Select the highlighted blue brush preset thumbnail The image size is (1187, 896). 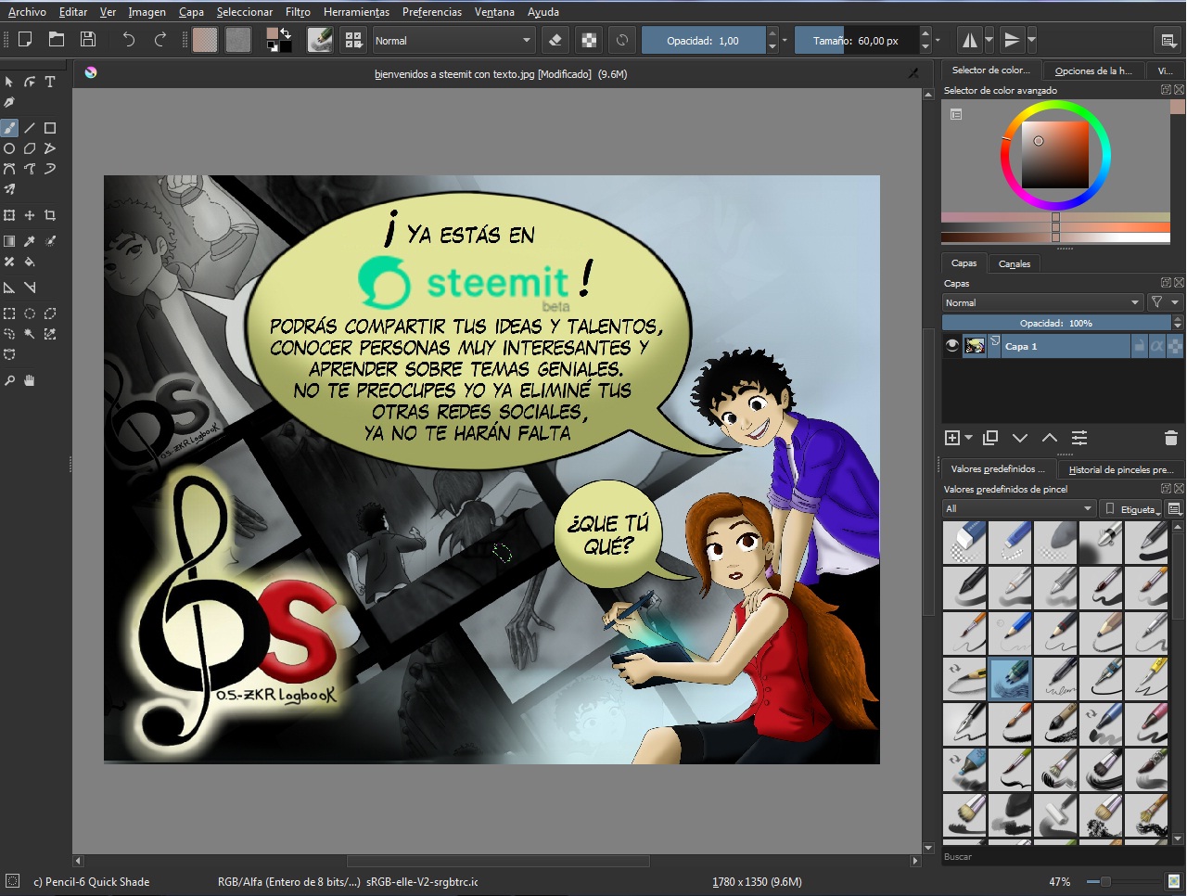[1010, 678]
